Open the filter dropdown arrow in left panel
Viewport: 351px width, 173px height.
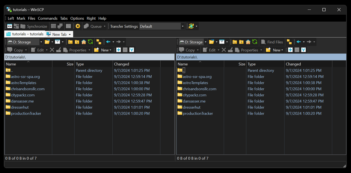tap(63, 42)
